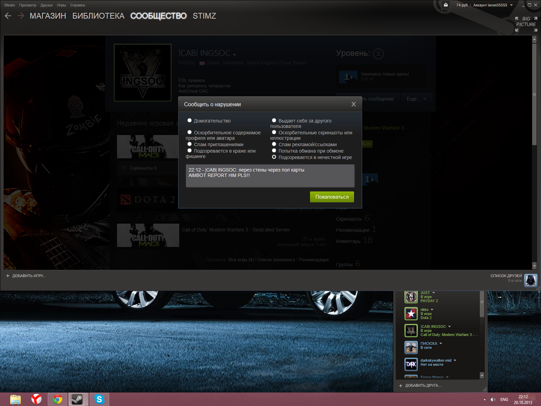This screenshot has height=406, width=541.
Task: Open |CAB| INGSOC avatar in friends list
Action: coord(411,331)
